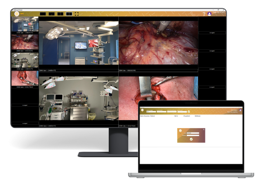Click the round SMS logo in monitor header
Viewport: 262px width, 185px height.
point(16,14)
